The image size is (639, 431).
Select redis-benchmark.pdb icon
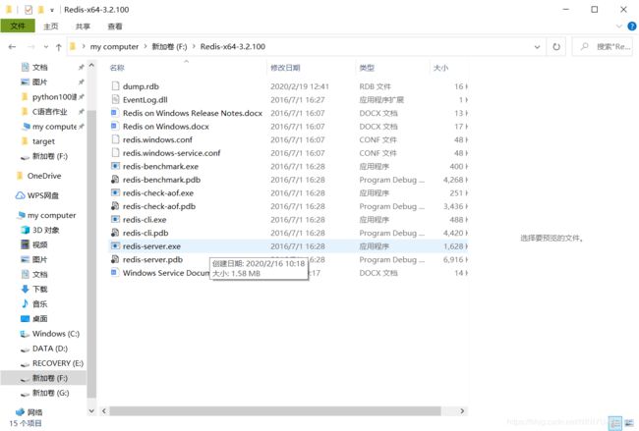coord(115,180)
